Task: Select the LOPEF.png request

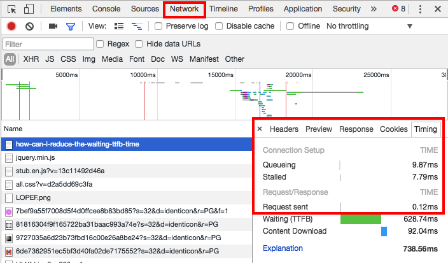Action: [x=127, y=198]
